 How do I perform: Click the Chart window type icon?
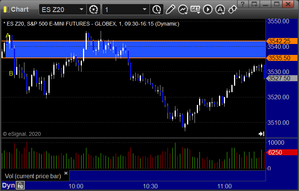(6, 9)
